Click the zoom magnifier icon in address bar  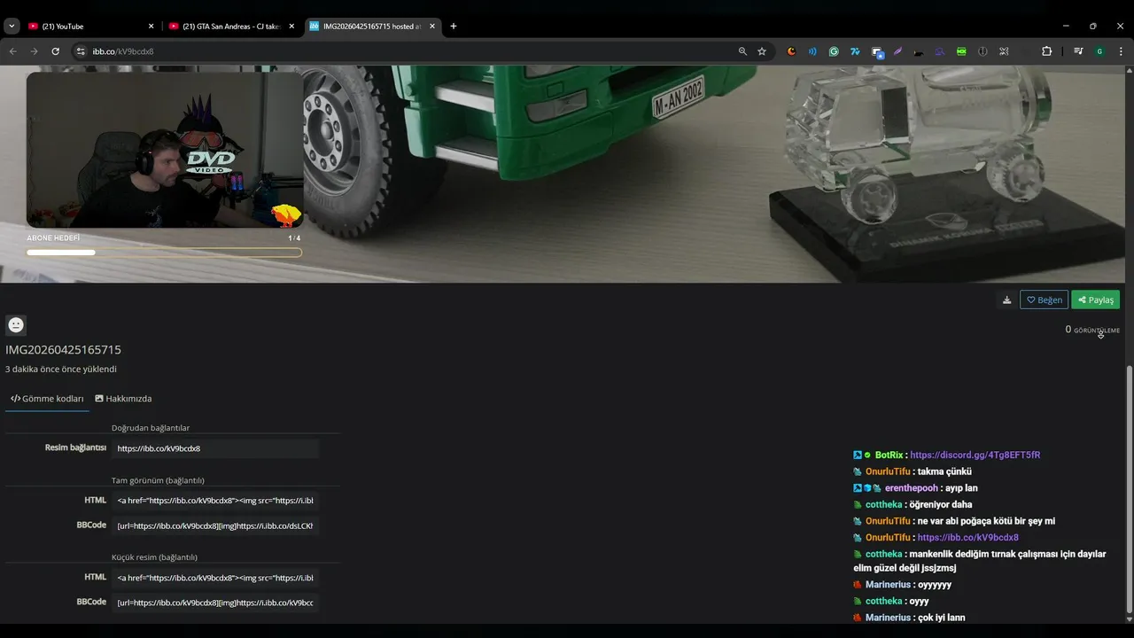742,51
